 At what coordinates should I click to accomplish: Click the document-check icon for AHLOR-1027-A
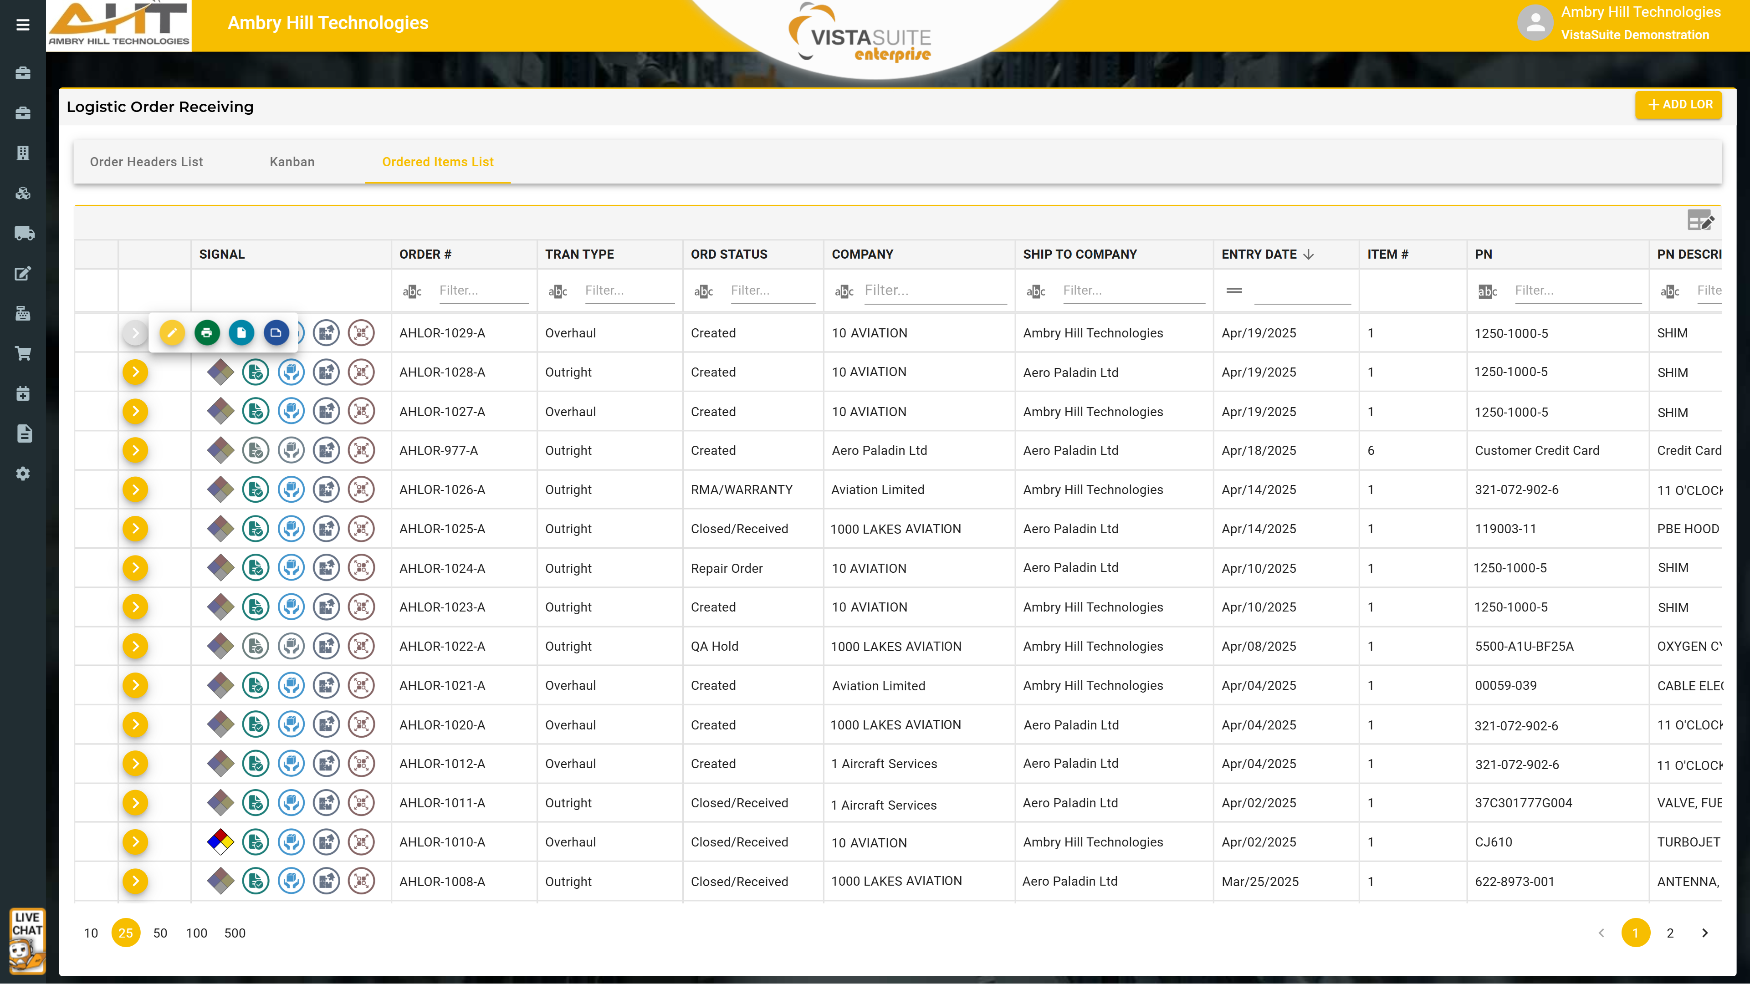click(256, 412)
